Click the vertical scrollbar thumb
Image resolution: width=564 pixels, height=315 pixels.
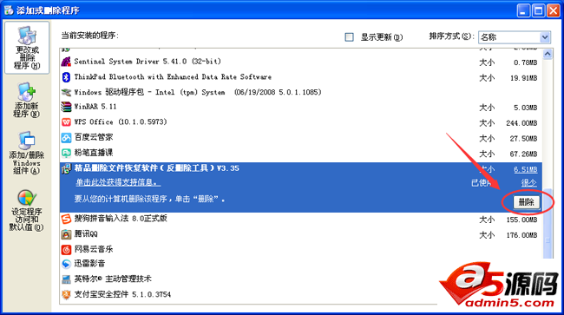(x=548, y=223)
